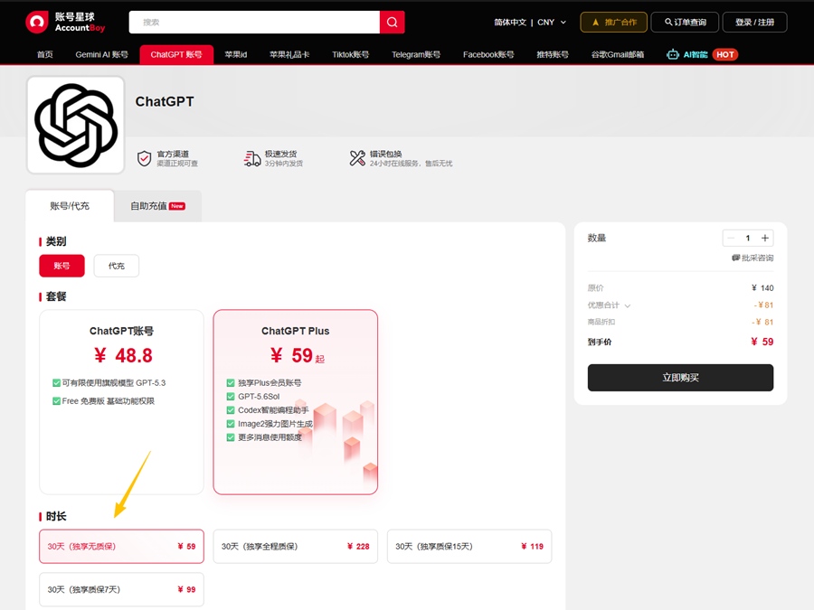Open the language and currency dropdown
Image resolution: width=814 pixels, height=610 pixels.
(x=529, y=23)
